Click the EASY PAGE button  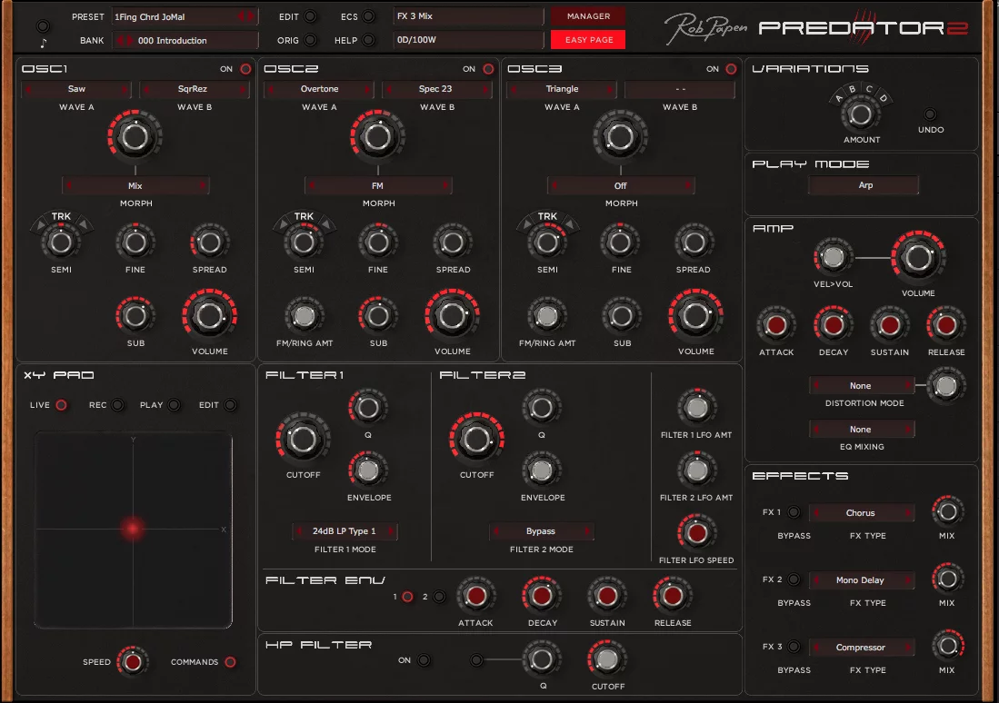coord(588,39)
